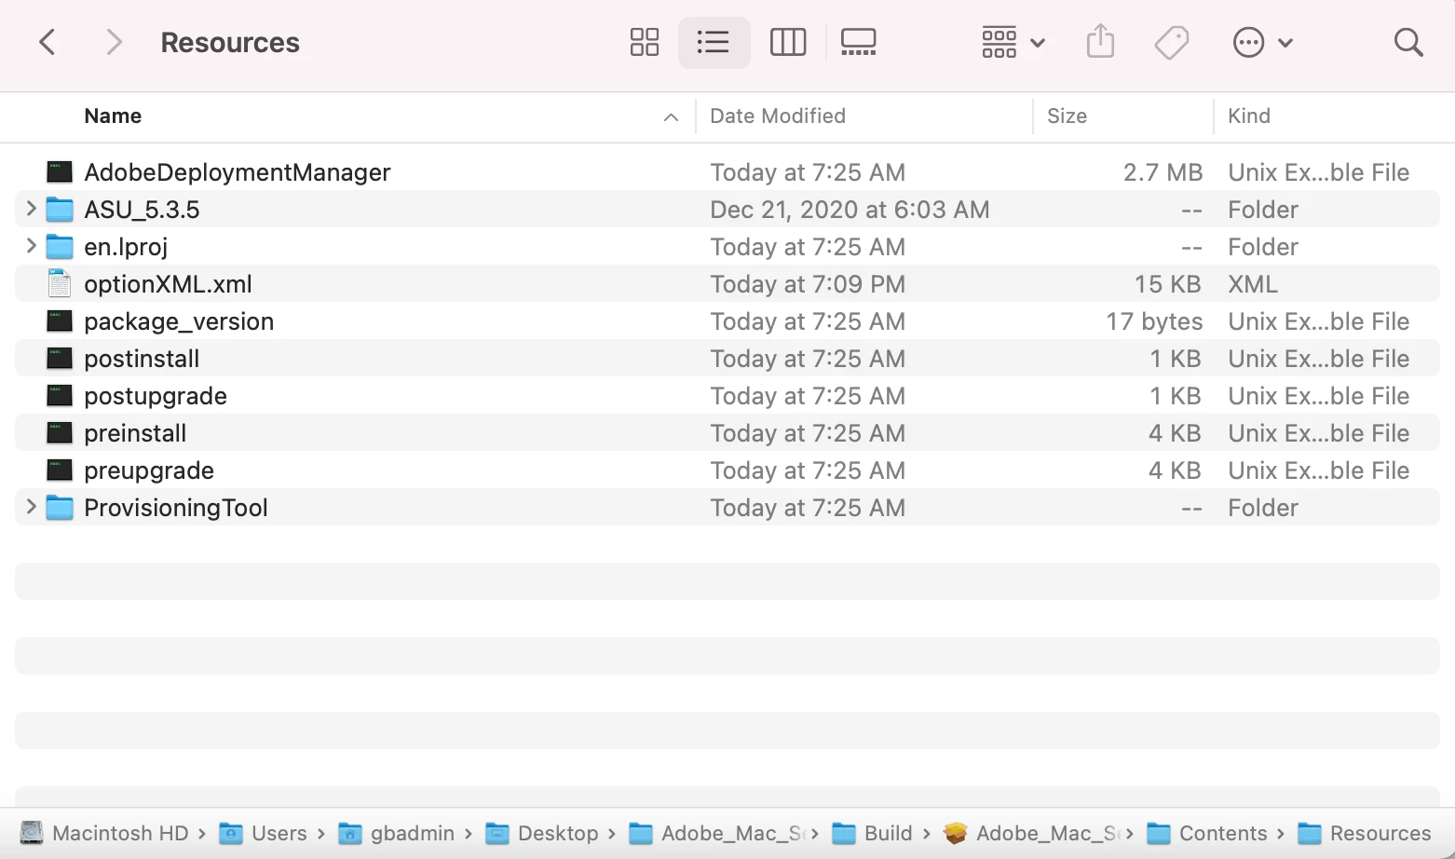This screenshot has height=859, width=1455.
Task: Select preupgrade file name
Action: 149,470
